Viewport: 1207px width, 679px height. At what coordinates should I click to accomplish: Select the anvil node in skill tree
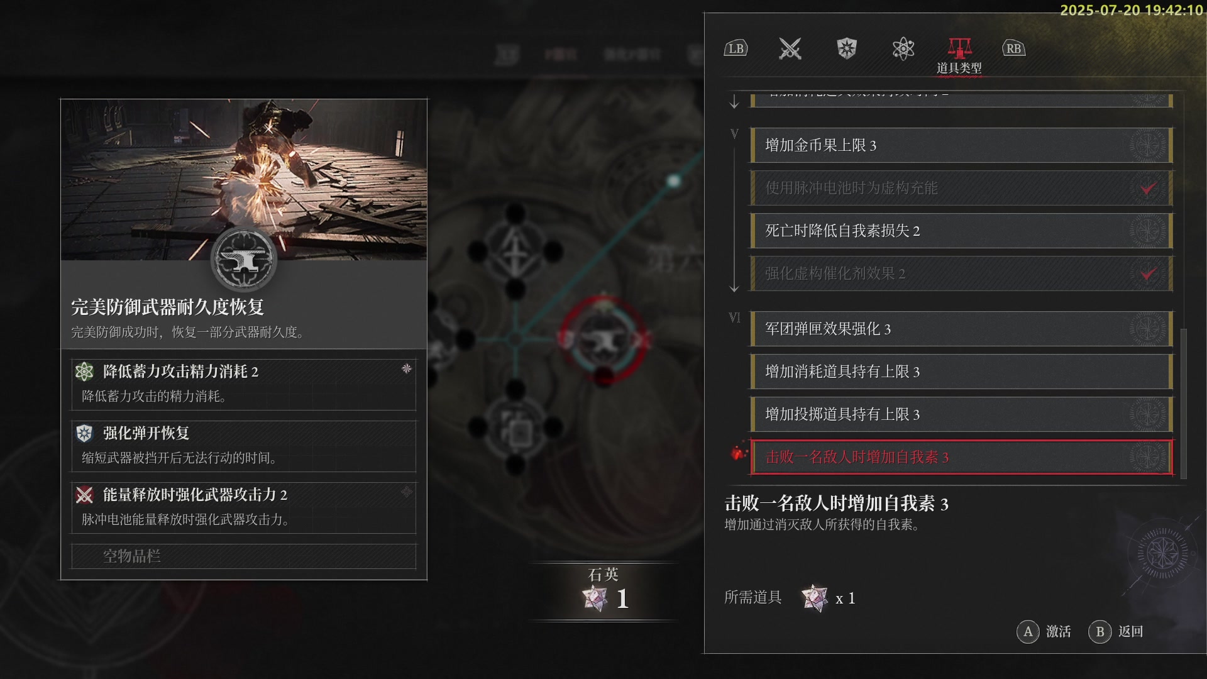602,339
